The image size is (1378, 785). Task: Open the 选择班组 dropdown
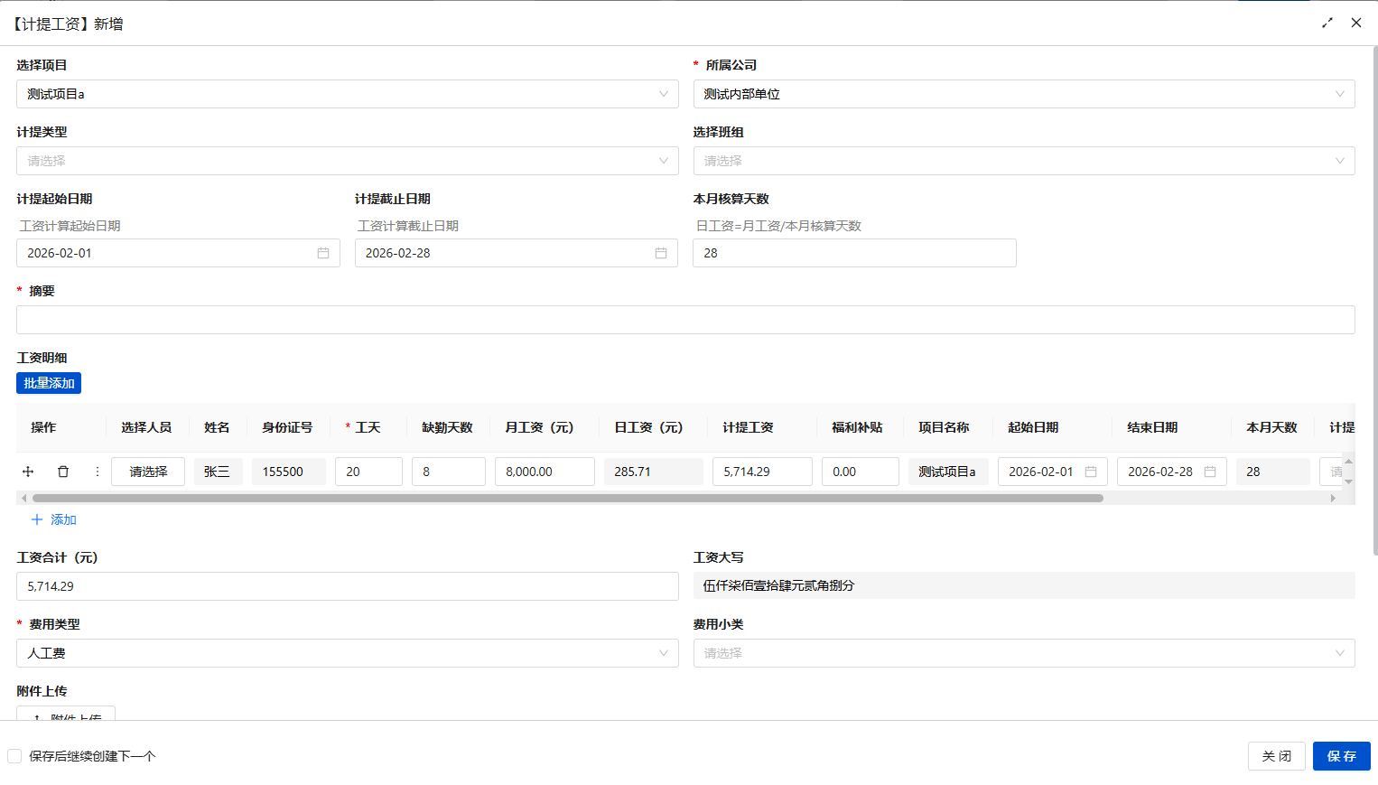(x=1023, y=161)
